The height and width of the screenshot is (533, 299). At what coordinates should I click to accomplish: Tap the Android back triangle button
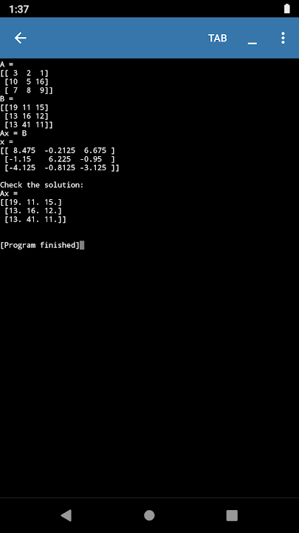[x=66, y=515]
